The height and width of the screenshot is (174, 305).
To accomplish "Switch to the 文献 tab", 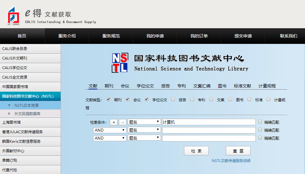I will 93,86.
